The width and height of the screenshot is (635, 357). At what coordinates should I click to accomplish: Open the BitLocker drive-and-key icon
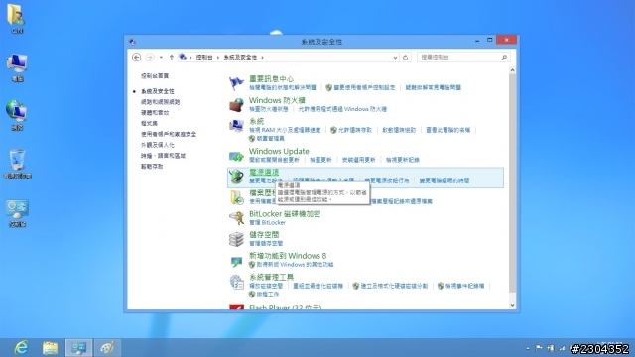coord(236,218)
